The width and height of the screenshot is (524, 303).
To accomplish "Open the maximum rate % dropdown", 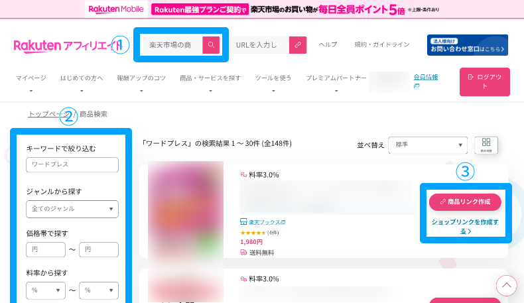I will click(99, 290).
